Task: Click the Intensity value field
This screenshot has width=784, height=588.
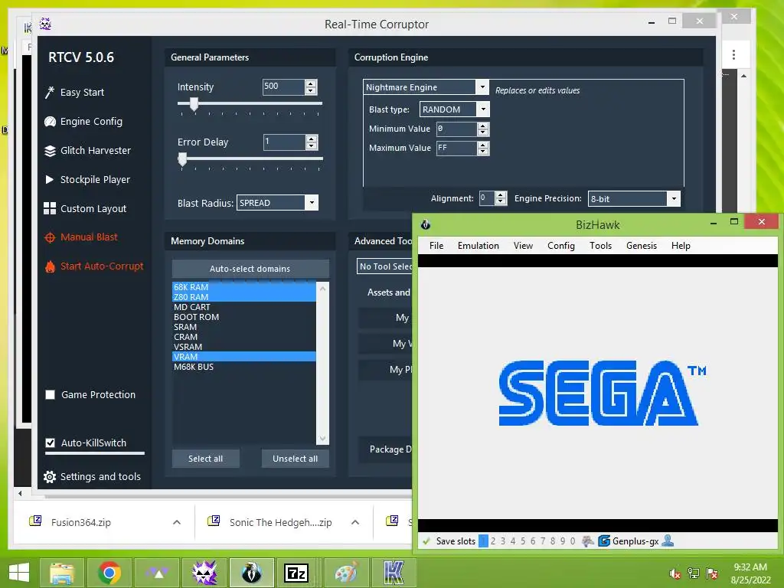Action: [x=283, y=87]
